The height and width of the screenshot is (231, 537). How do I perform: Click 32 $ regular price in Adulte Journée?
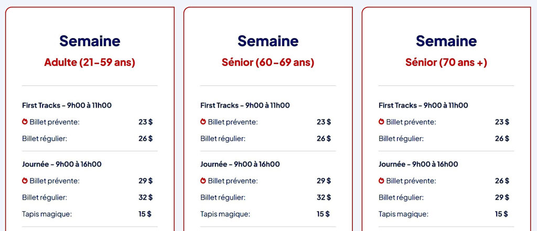point(145,197)
